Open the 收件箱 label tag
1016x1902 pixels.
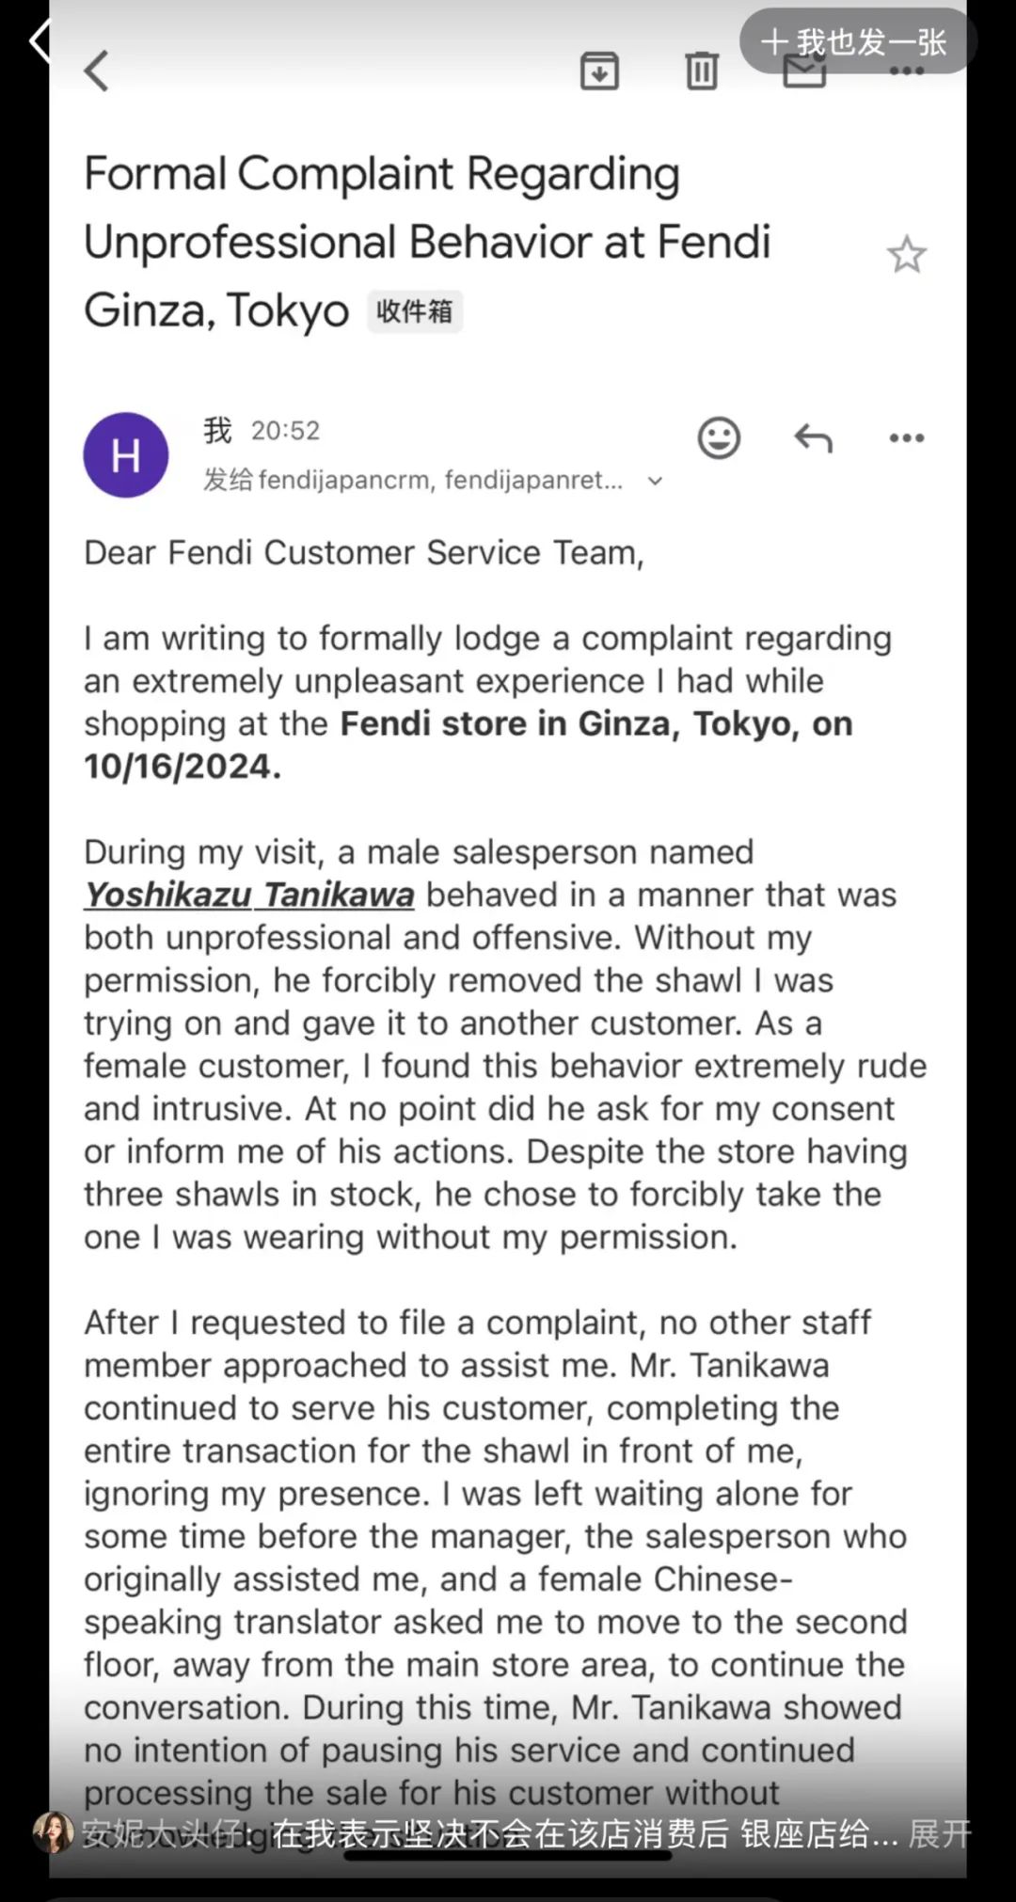pos(414,311)
